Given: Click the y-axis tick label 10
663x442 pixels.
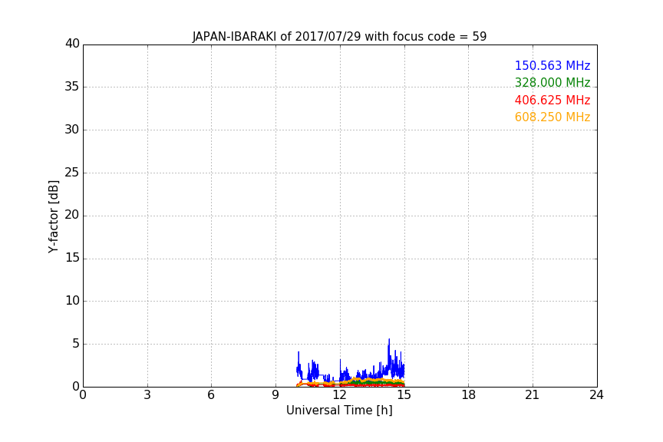Looking at the screenshot, I should 72,301.
